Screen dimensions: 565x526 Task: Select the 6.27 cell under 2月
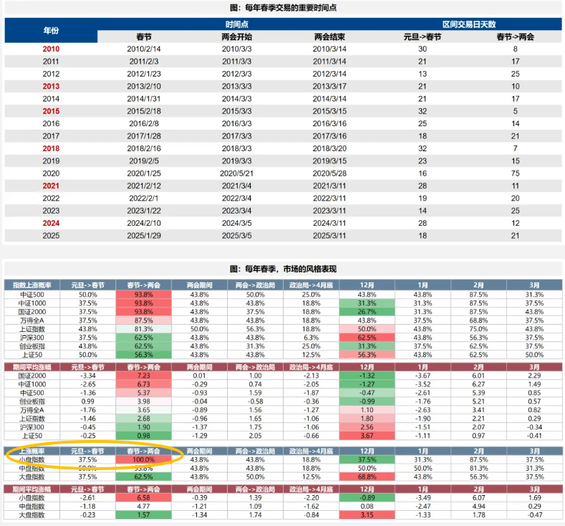[478, 384]
